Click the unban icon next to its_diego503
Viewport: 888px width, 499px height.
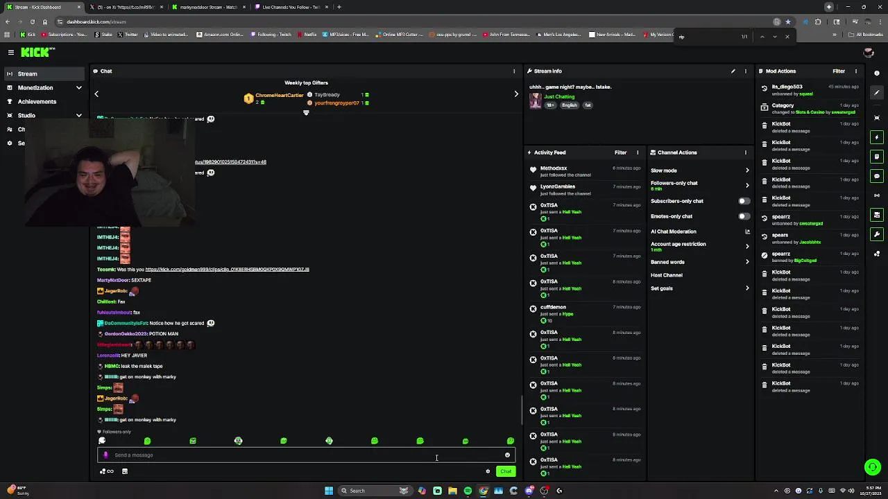coord(765,89)
